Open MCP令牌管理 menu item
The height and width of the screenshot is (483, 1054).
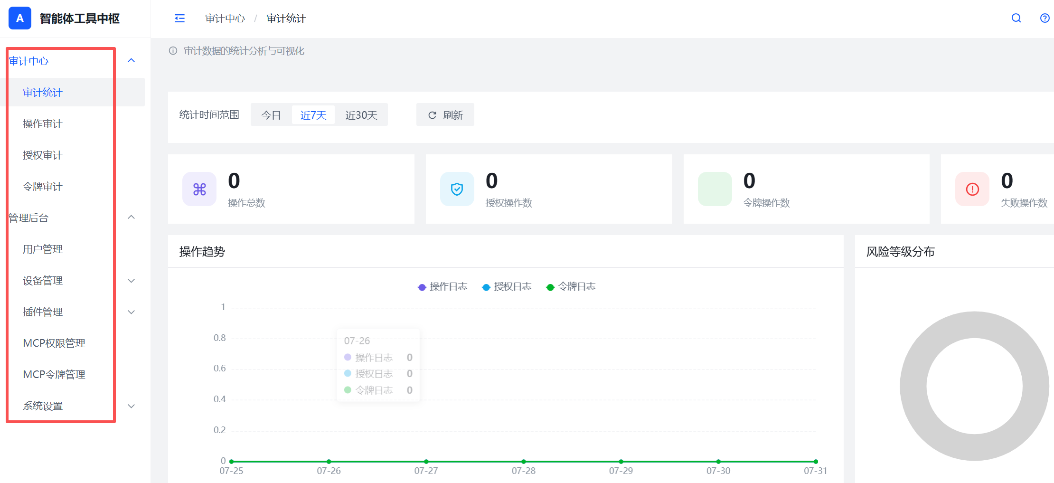[x=72, y=374]
